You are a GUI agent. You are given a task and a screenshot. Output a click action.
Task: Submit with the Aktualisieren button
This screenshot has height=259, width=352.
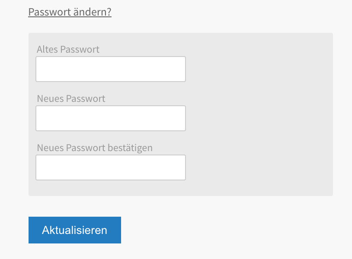point(75,230)
